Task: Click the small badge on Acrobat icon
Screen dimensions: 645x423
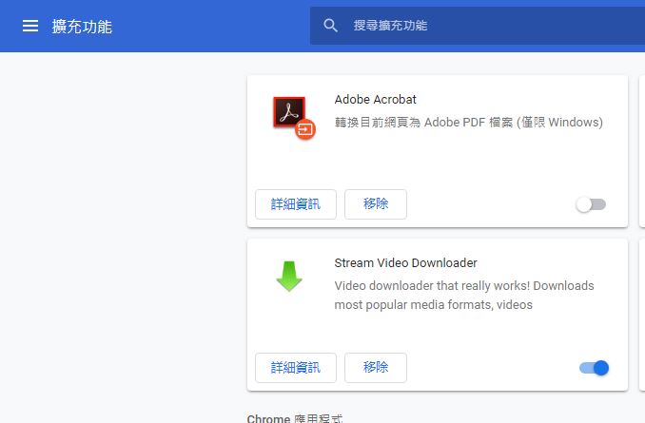Action: point(305,130)
